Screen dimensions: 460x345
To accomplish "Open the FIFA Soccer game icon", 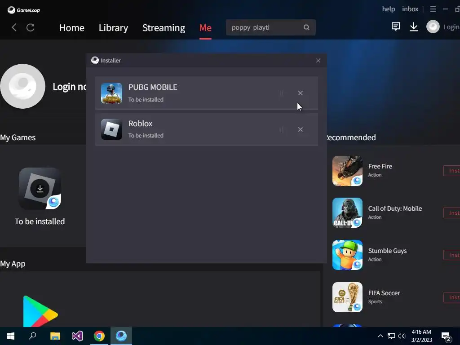I will 347,297.
